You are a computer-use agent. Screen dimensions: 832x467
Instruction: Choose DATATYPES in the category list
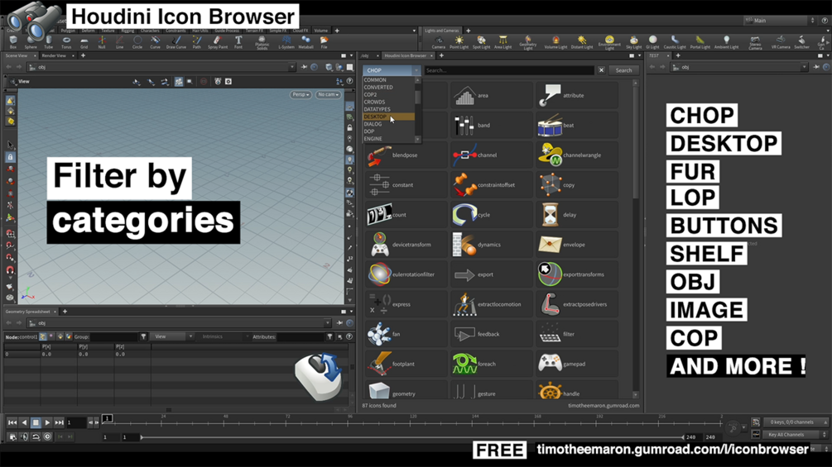click(388, 109)
